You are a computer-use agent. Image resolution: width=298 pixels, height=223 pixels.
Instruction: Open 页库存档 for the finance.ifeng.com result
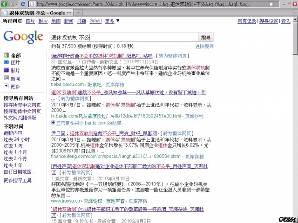coord(194,157)
